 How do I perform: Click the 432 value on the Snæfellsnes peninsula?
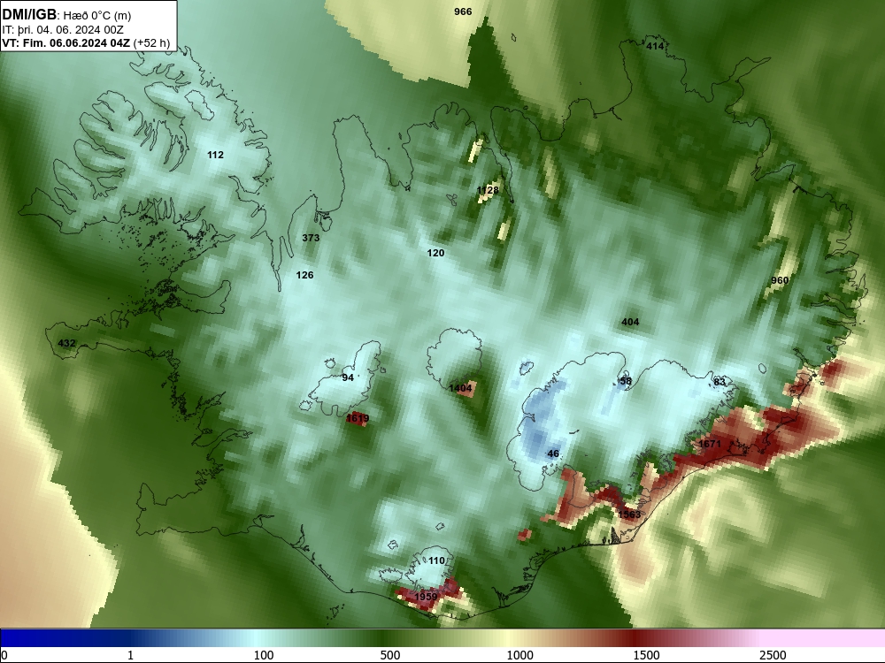pos(66,343)
